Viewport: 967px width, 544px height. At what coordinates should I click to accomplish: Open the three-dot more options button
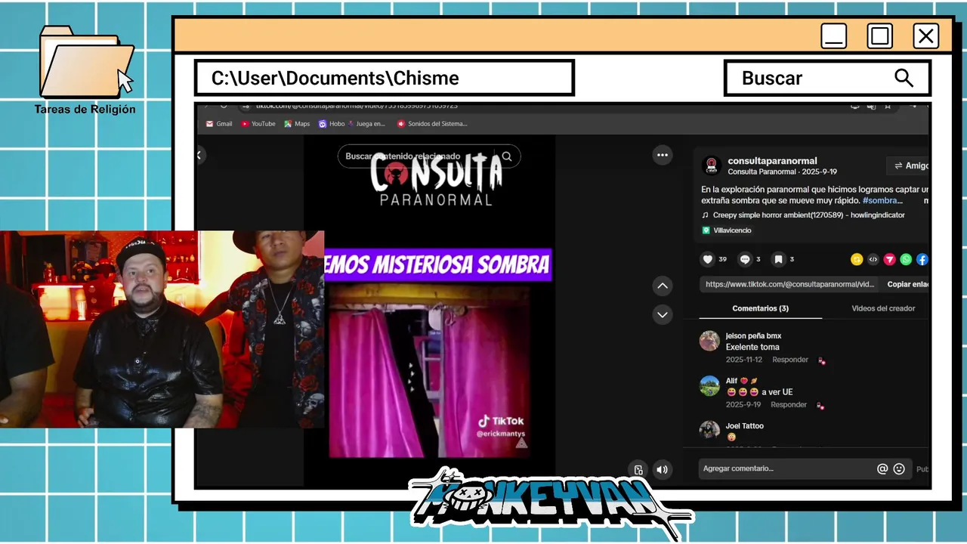coord(663,155)
